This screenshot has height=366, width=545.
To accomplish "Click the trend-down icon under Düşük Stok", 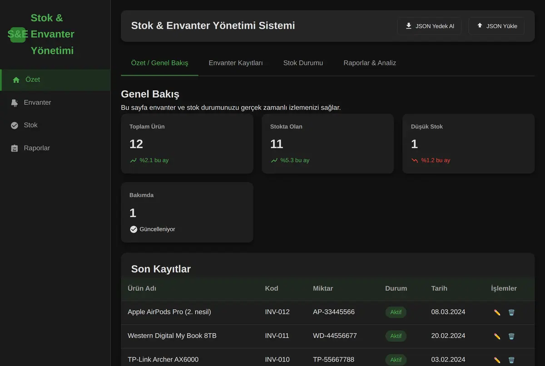I will tap(415, 160).
